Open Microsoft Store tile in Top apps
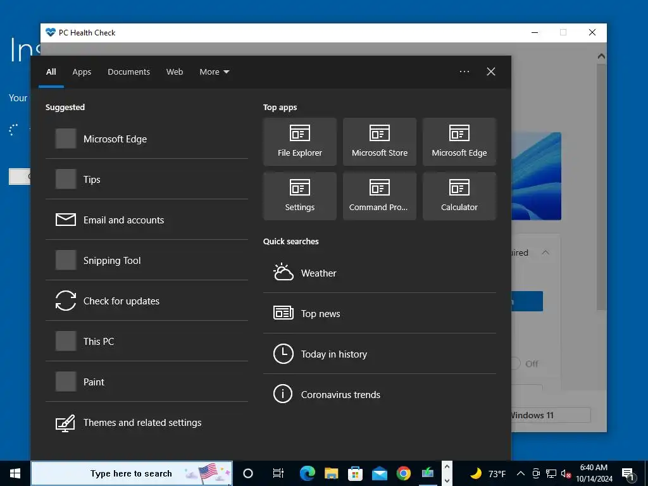This screenshot has width=648, height=486. click(x=380, y=142)
